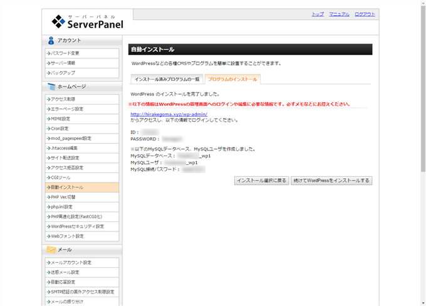This screenshot has height=306, width=426.
Task: Select the プログラムのインストール tab
Action: tap(232, 79)
